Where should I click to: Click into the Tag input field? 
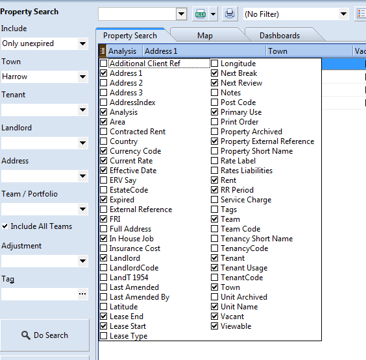[39, 294]
